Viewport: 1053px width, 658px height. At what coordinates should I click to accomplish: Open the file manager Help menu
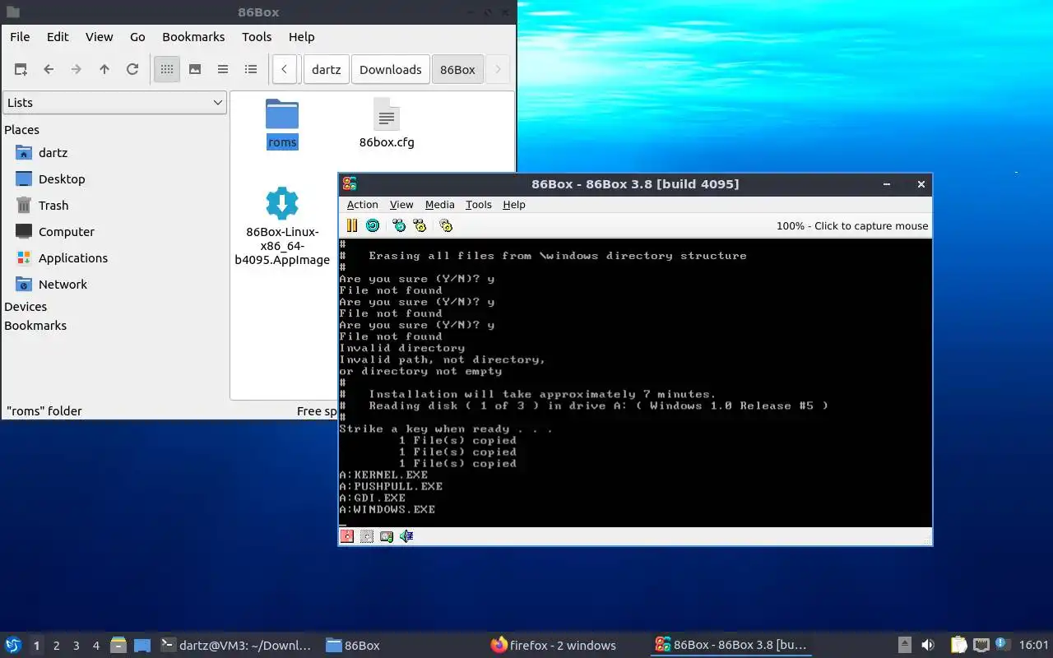[x=302, y=37]
